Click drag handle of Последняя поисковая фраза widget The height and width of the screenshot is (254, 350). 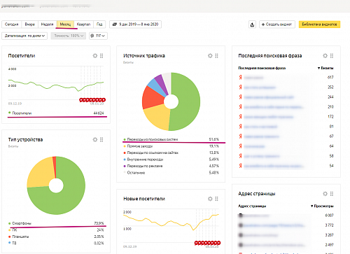[332, 56]
